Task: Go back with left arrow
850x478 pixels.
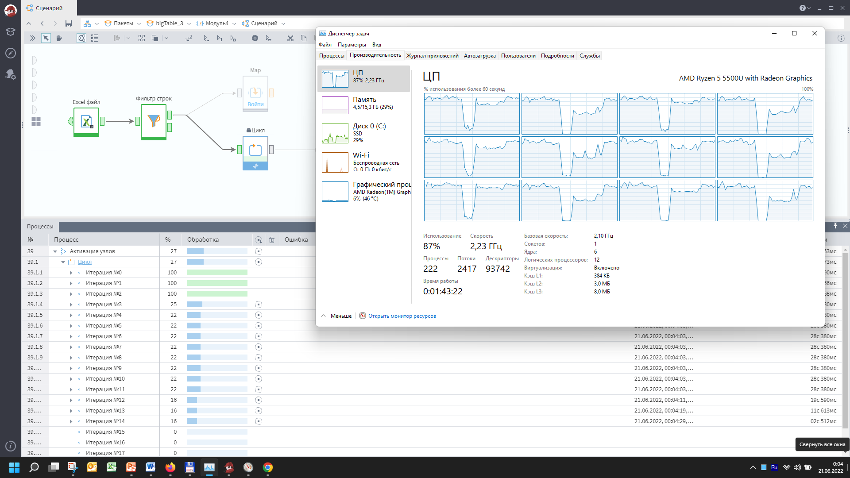Action: pyautogui.click(x=42, y=23)
